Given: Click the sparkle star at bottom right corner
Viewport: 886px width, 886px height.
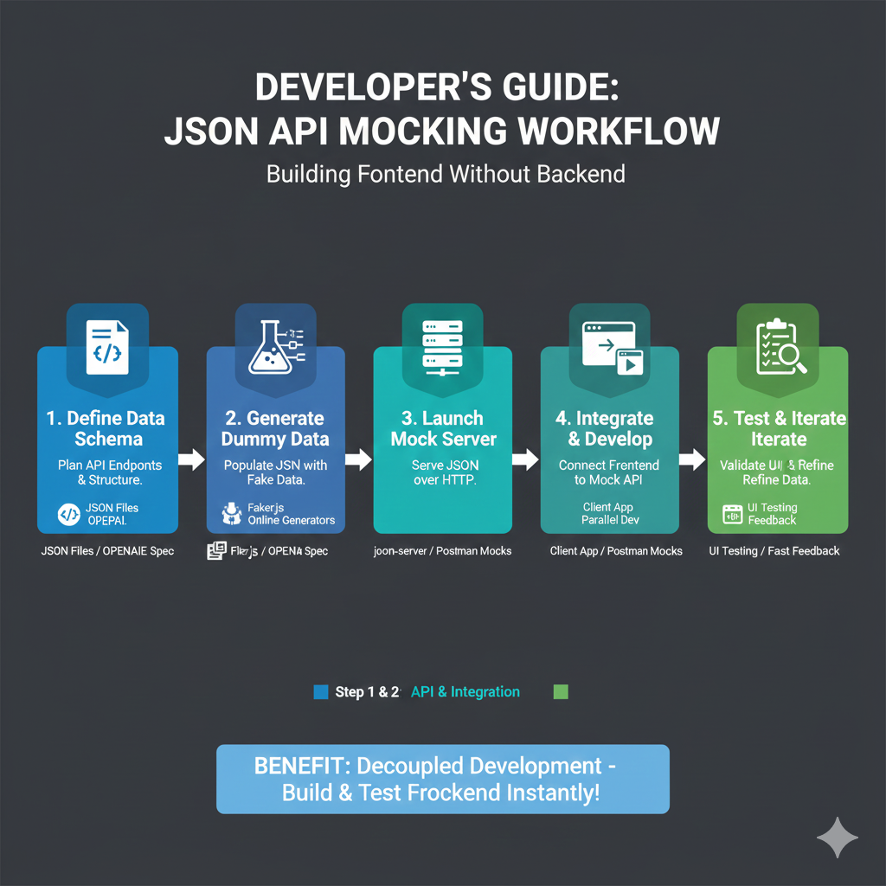Looking at the screenshot, I should point(838,838).
